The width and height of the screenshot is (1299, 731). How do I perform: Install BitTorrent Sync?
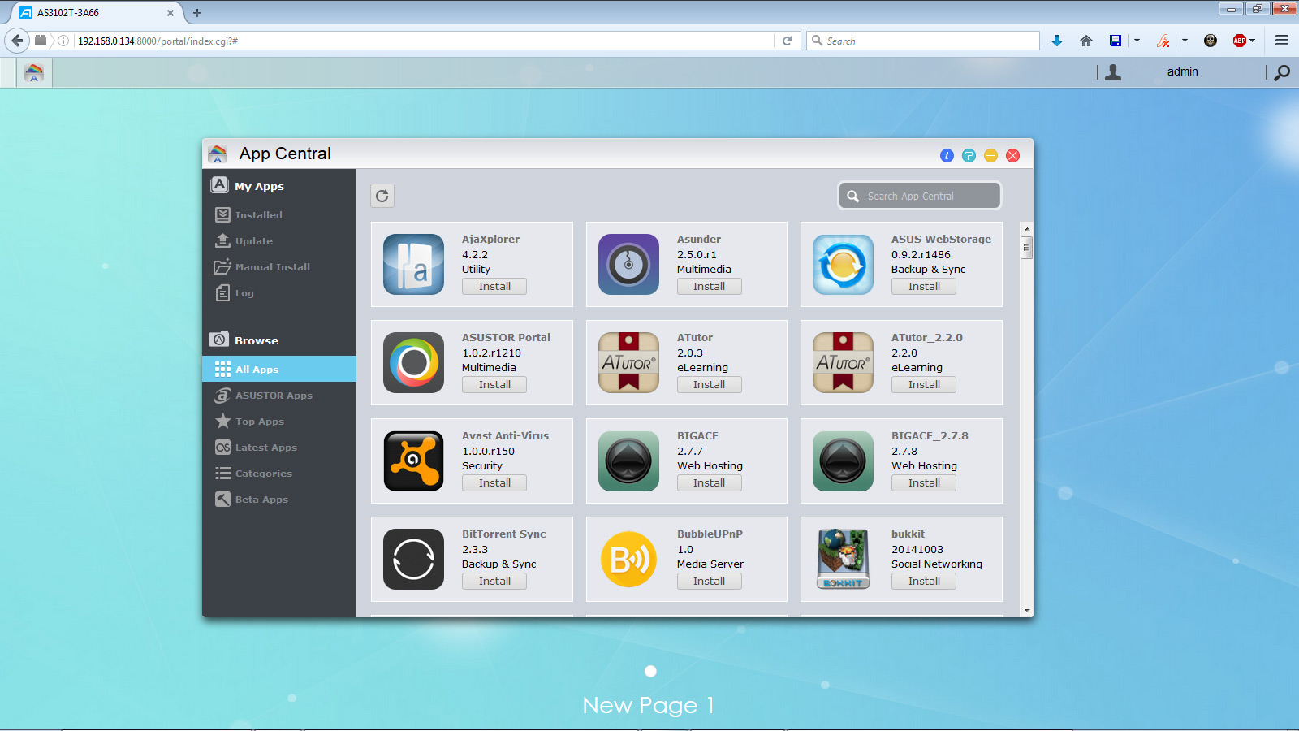[494, 582]
